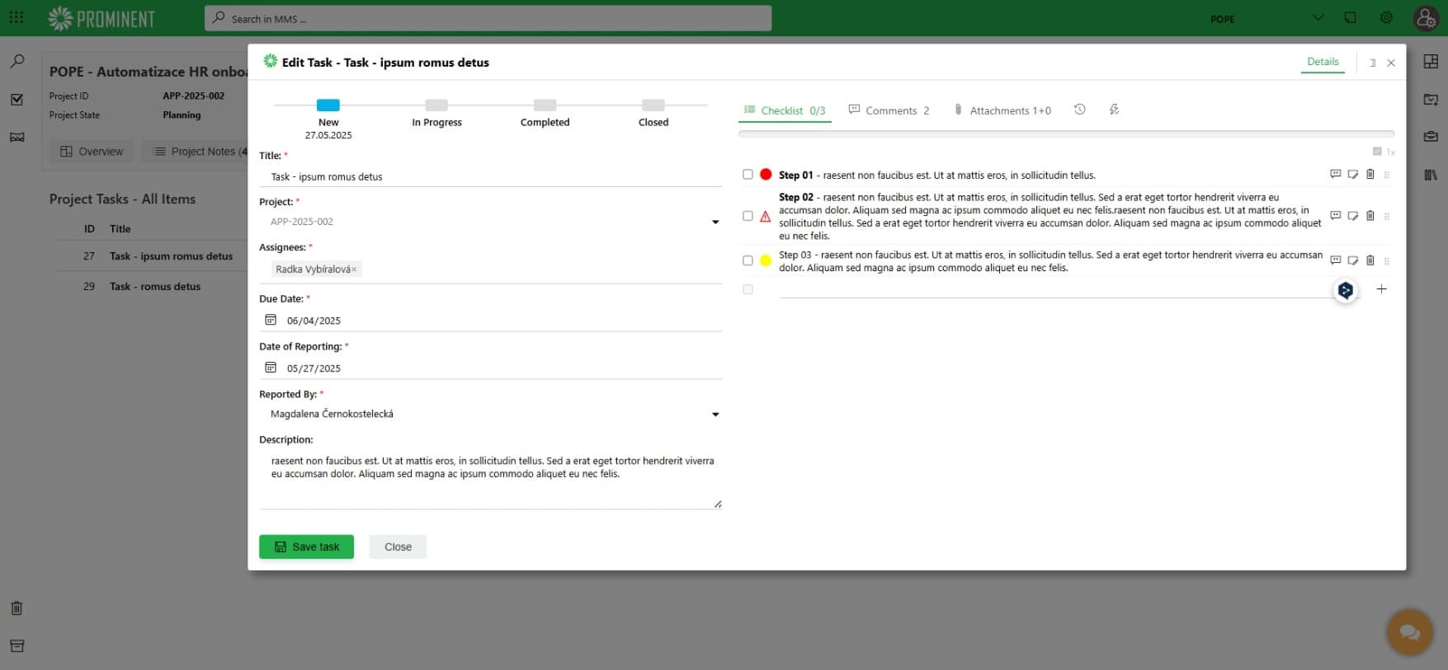Screen dimensions: 1448x670
Task: Check the Step 03 checkbox
Action: 748,260
